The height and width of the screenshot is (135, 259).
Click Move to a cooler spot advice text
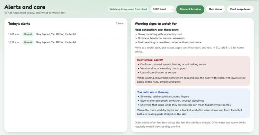pos(189,50)
